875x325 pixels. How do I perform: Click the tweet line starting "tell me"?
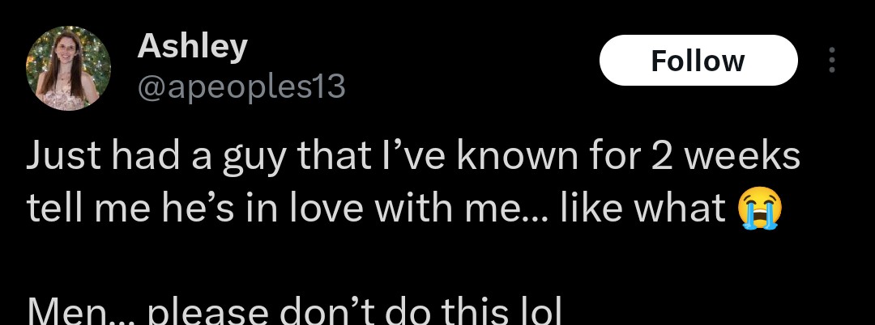point(377,209)
